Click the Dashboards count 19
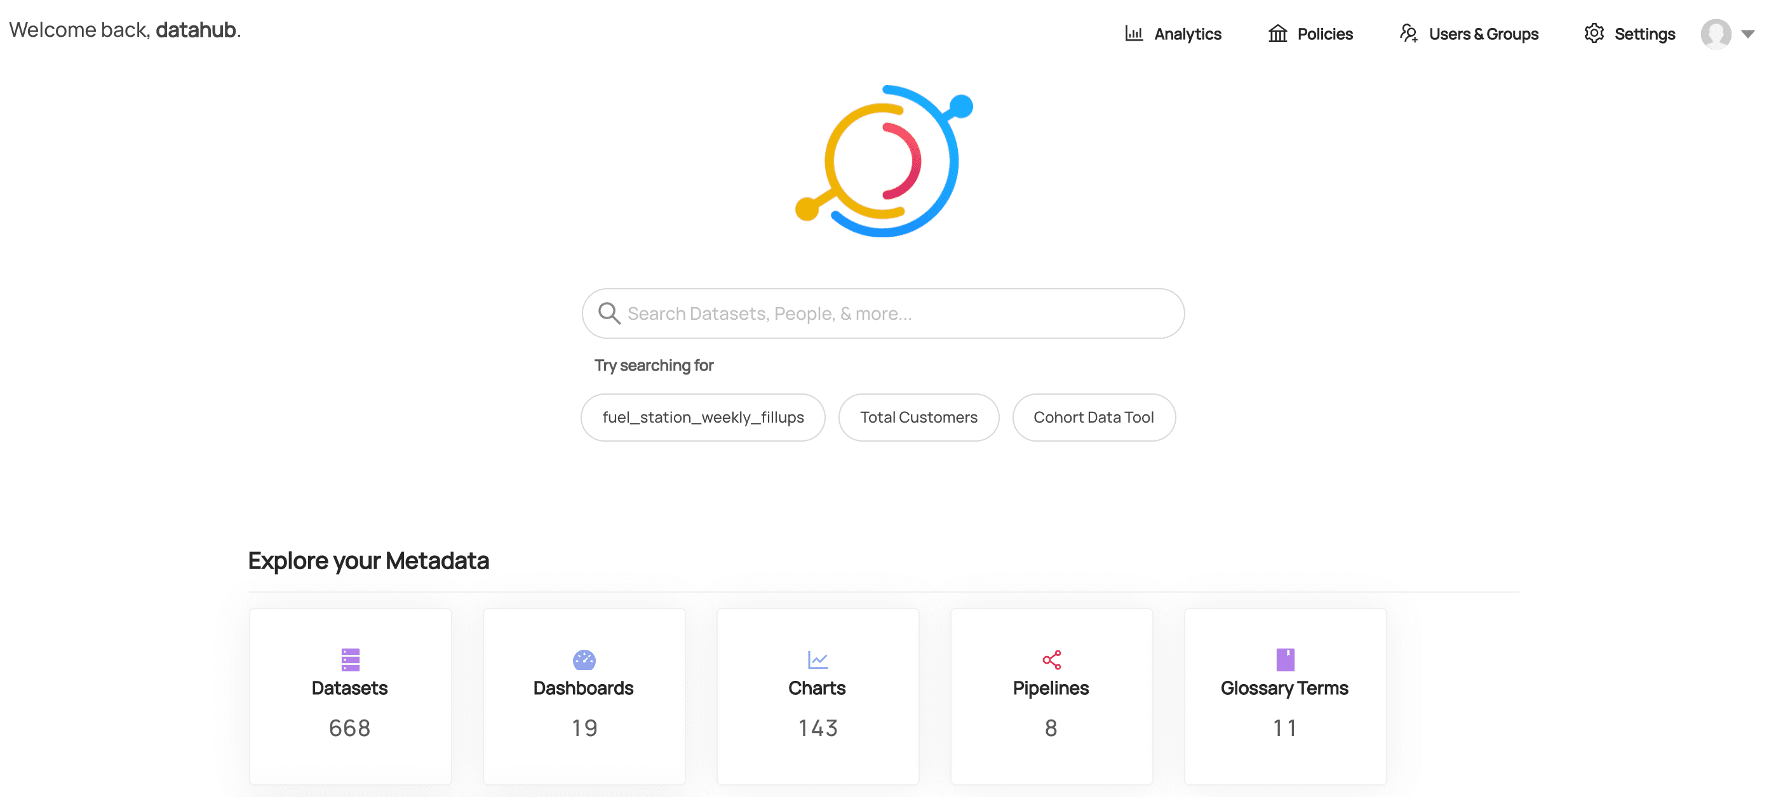This screenshot has height=797, width=1776. click(584, 728)
